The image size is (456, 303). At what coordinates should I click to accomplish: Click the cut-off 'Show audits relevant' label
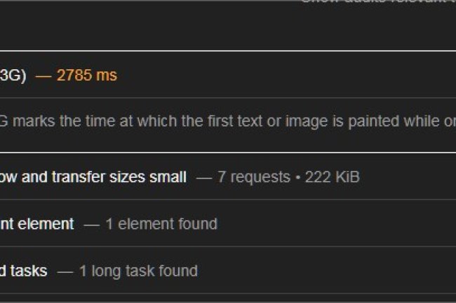(379, 2)
